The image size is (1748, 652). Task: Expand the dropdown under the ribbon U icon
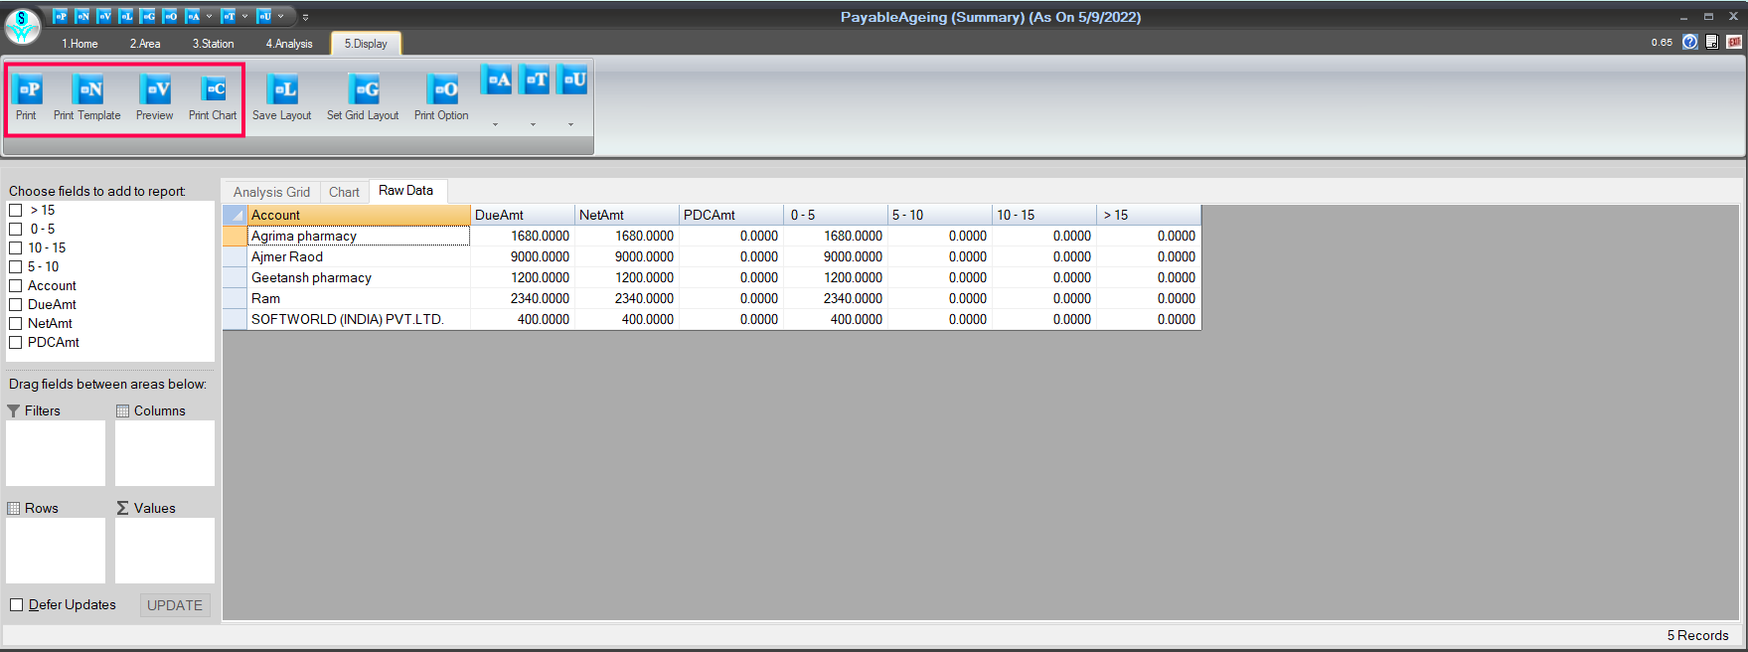click(x=571, y=125)
